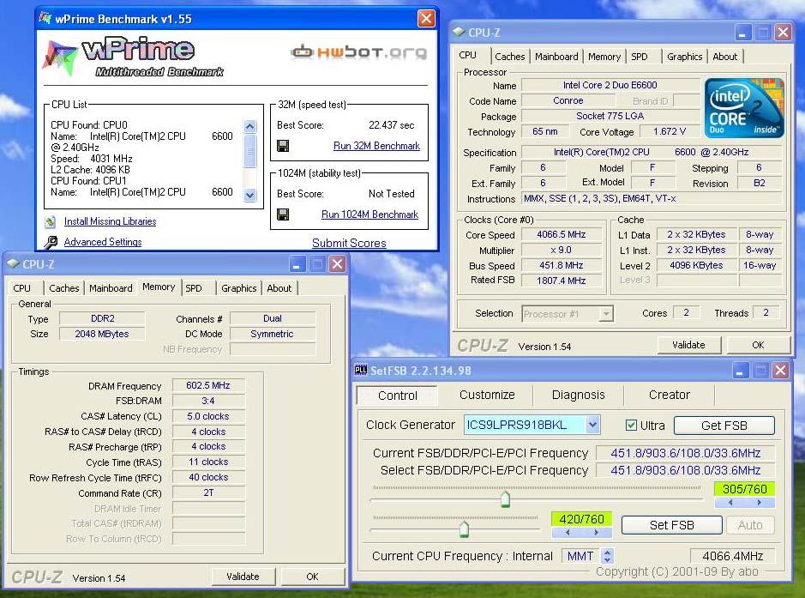805x598 pixels.
Task: Run the 32M Benchmark
Action: coord(376,146)
